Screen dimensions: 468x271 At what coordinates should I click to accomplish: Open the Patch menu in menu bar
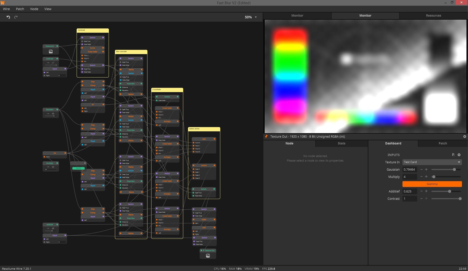coord(20,9)
